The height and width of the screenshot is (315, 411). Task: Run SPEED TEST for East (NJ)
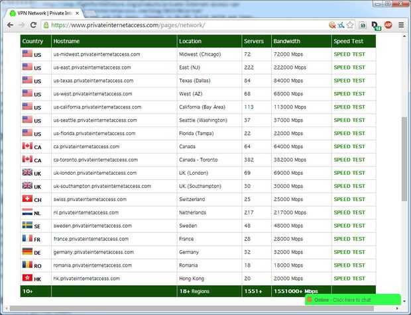point(349,67)
